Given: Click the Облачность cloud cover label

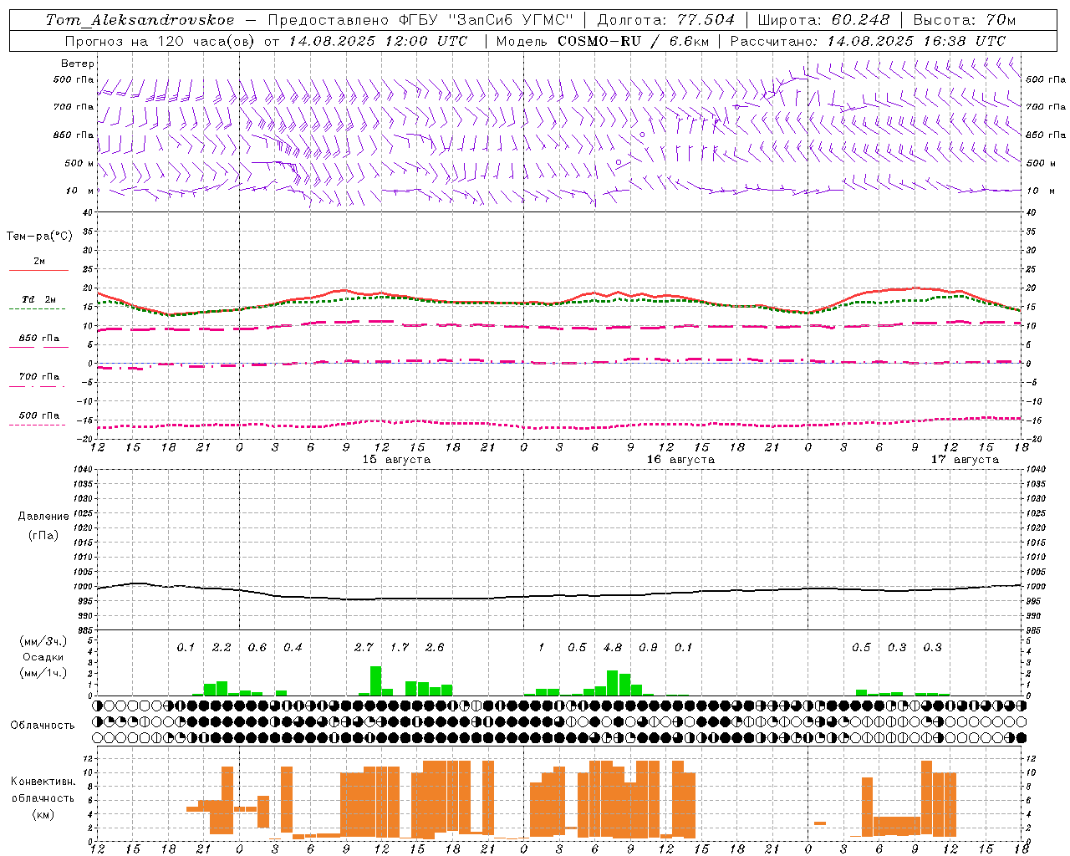Looking at the screenshot, I should point(43,726).
